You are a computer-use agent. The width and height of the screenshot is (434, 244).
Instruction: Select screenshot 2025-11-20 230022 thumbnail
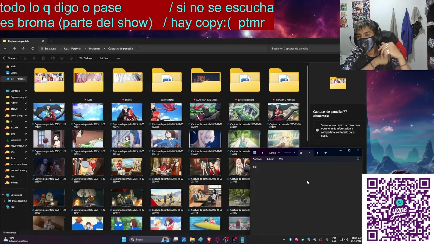[x=49, y=139]
